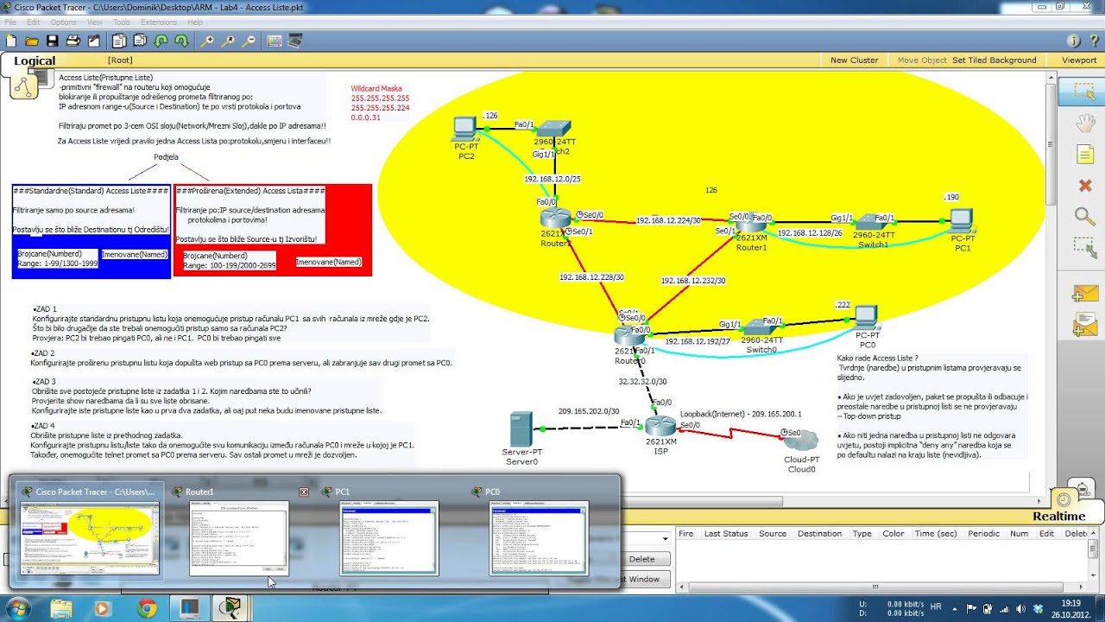This screenshot has height=622, width=1105.
Task: Reset the workspace zoom level
Action: pyautogui.click(x=228, y=41)
